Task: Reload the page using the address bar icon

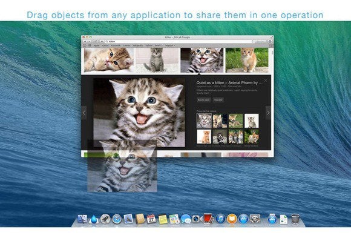Action: tap(252, 41)
